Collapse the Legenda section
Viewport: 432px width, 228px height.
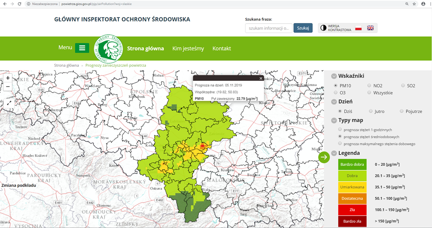click(x=334, y=153)
